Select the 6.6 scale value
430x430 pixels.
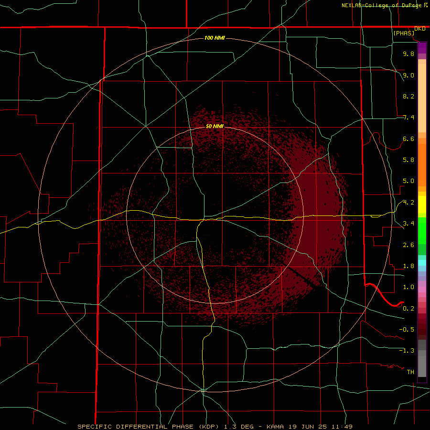(x=408, y=139)
